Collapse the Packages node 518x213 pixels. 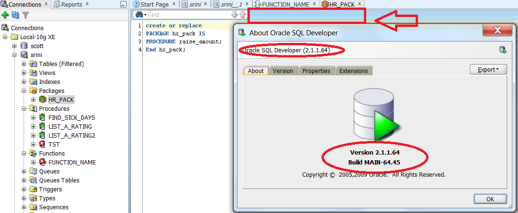point(24,90)
